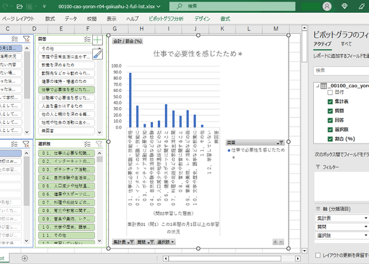369x264 pixels.
Task: Click the 検索 box in title bar
Action: coord(232,6)
